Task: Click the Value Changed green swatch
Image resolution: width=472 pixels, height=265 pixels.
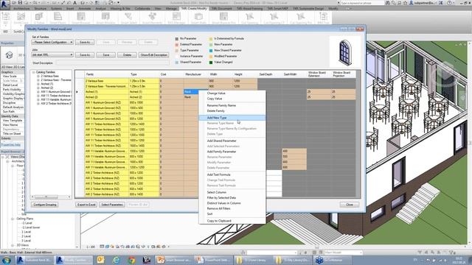Action: (x=211, y=62)
